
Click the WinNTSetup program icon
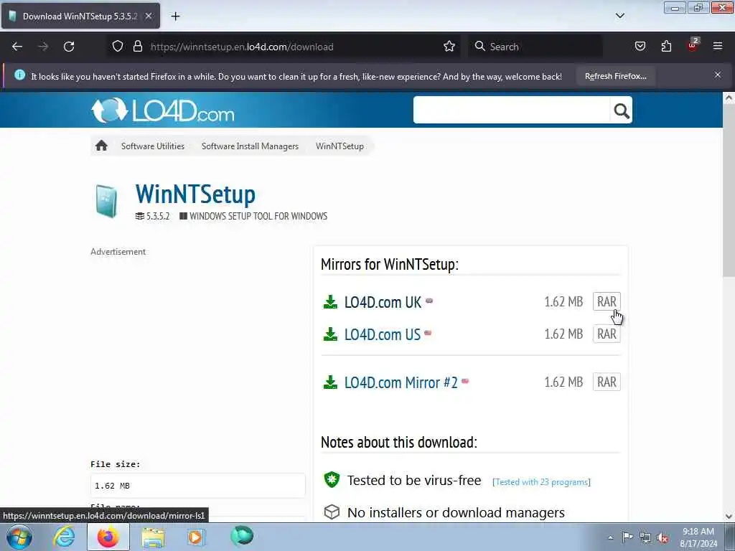pos(106,202)
